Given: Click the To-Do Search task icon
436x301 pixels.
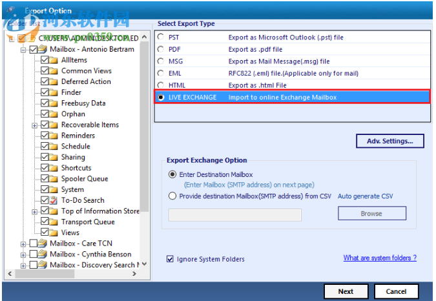Looking at the screenshot, I should point(54,200).
